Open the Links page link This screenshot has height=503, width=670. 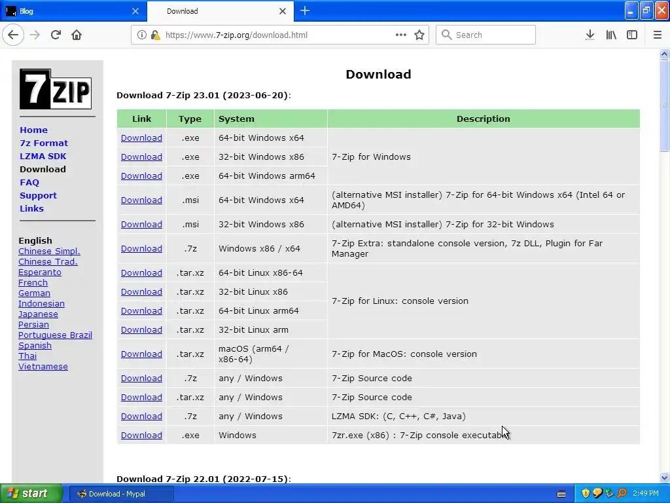[31, 209]
